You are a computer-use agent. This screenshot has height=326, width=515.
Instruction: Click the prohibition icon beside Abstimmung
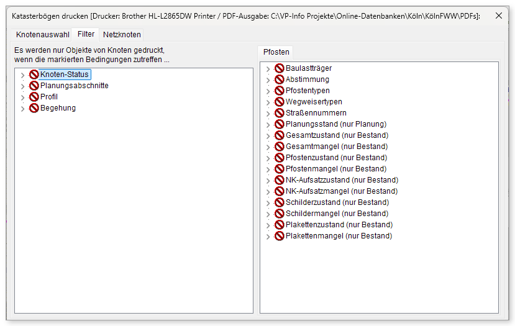click(279, 79)
